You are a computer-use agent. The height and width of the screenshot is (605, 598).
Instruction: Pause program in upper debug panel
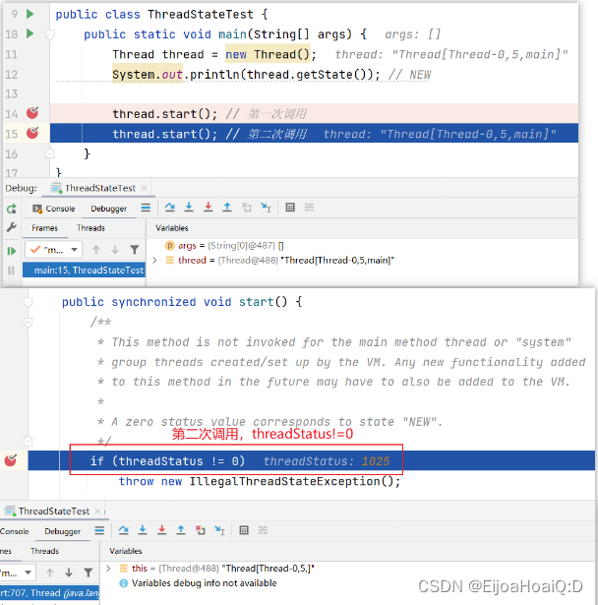tap(11, 271)
